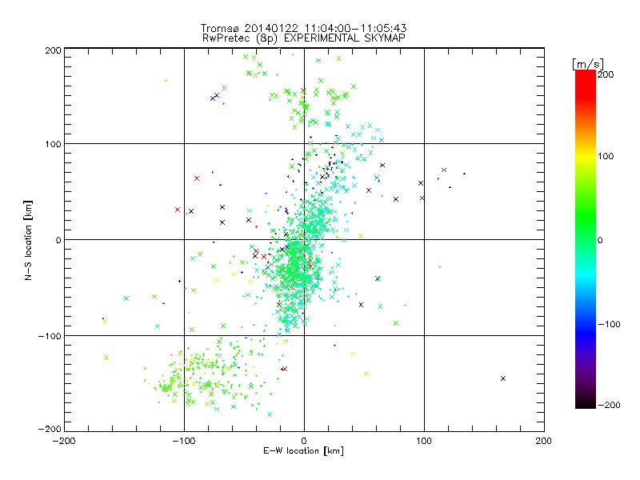
Task: Click the purple X marker near the plot's right side
Action: pos(444,170)
